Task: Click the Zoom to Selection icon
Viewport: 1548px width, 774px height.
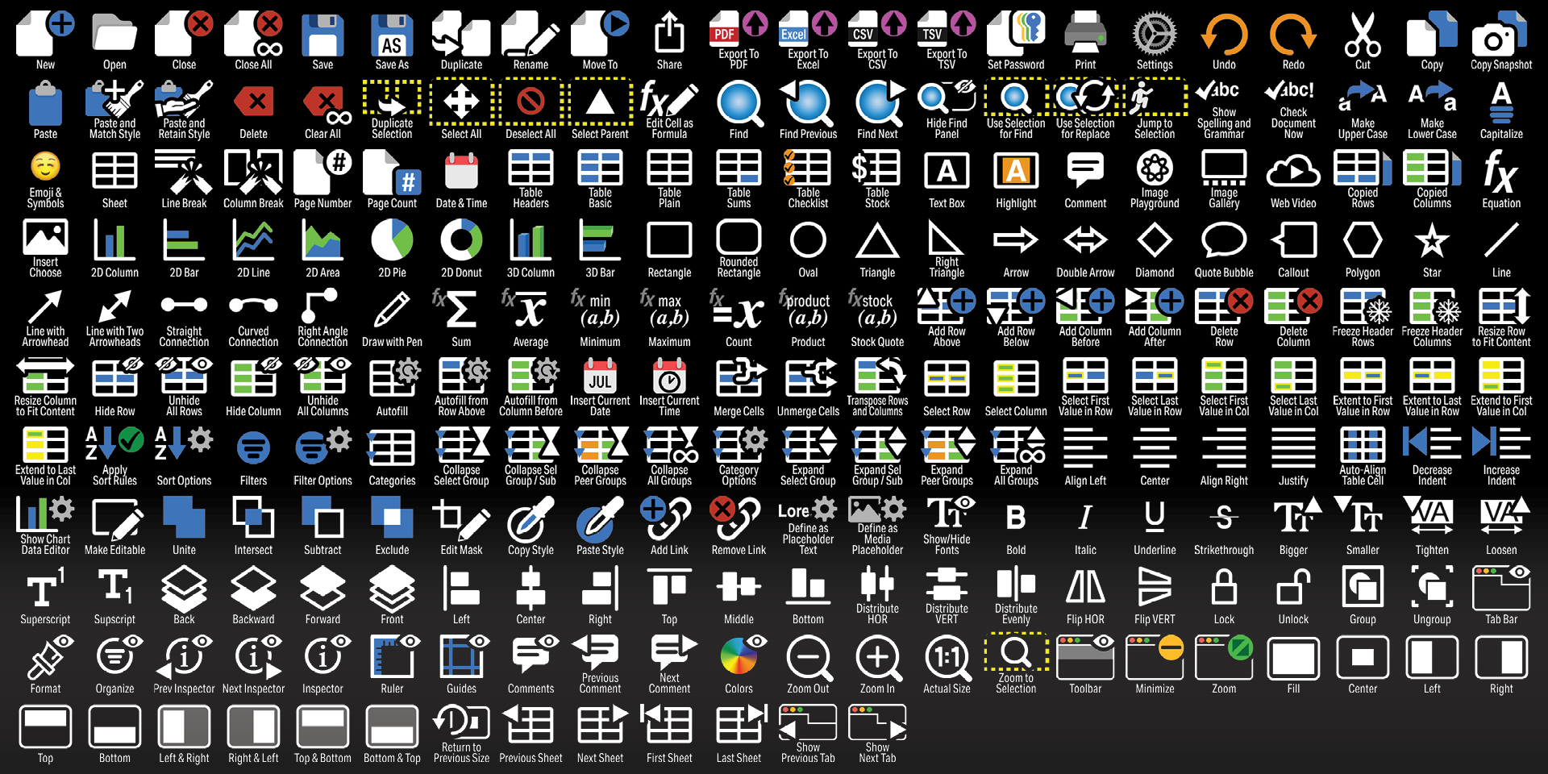Action: (1016, 651)
